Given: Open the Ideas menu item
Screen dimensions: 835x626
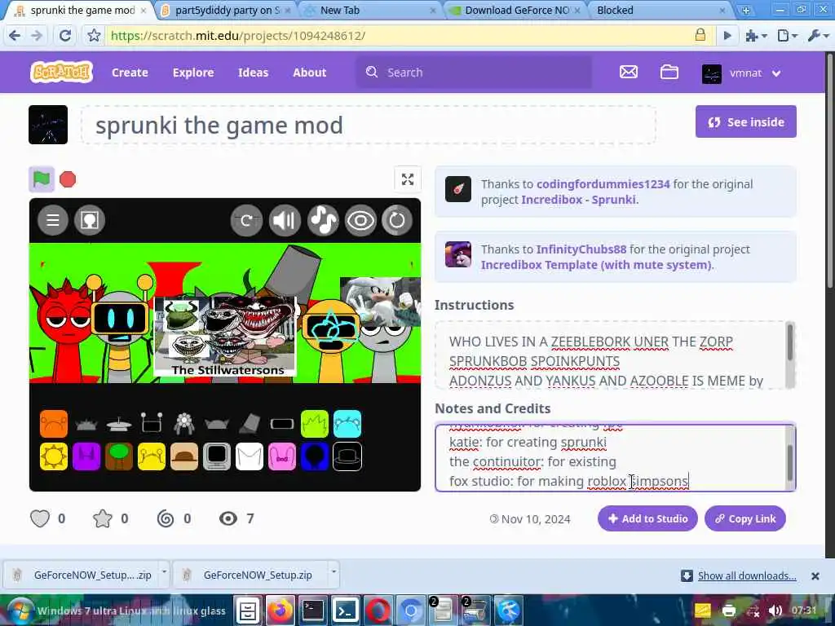Looking at the screenshot, I should pyautogui.click(x=253, y=73).
